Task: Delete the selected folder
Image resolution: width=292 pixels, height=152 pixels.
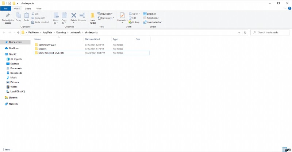Action: [x=74, y=18]
